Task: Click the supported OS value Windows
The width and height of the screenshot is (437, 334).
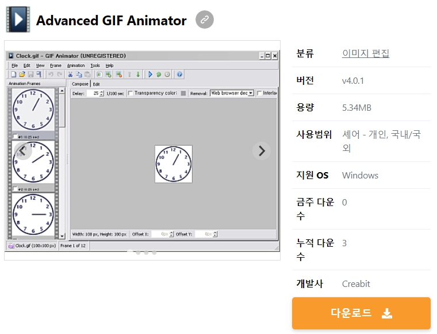Action: [x=360, y=176]
